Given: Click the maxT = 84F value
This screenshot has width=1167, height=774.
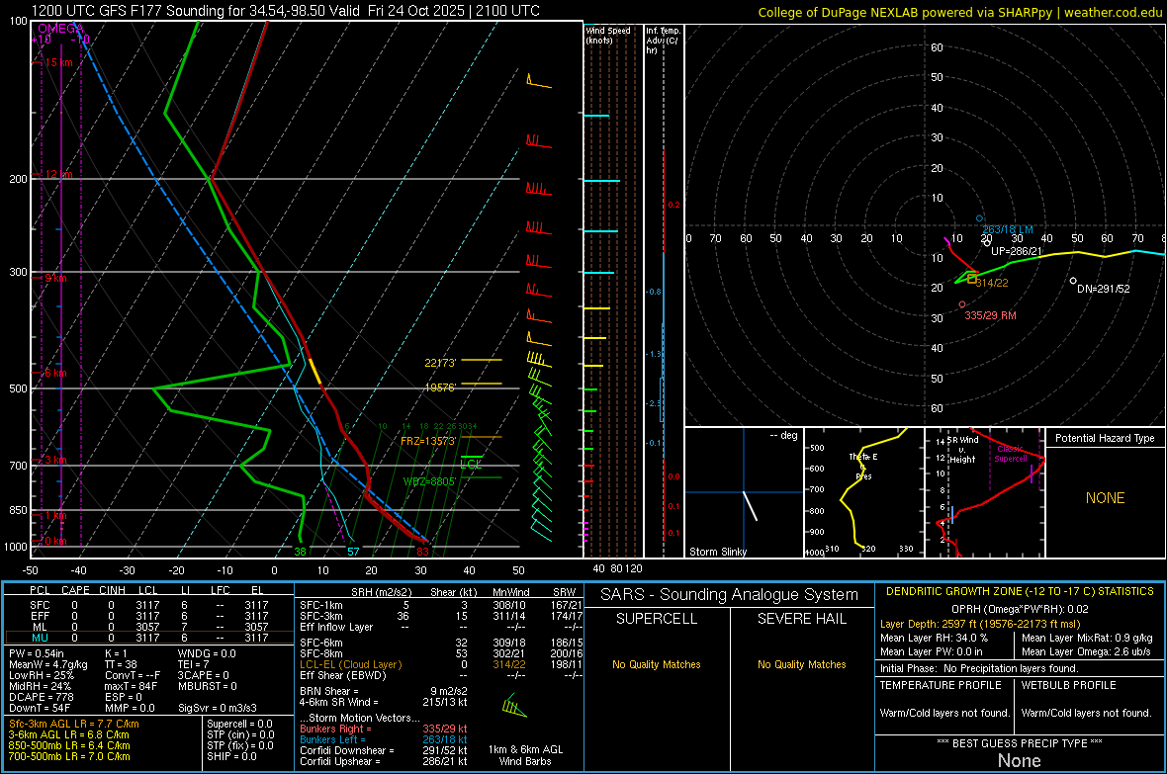Looking at the screenshot, I should point(131,686).
